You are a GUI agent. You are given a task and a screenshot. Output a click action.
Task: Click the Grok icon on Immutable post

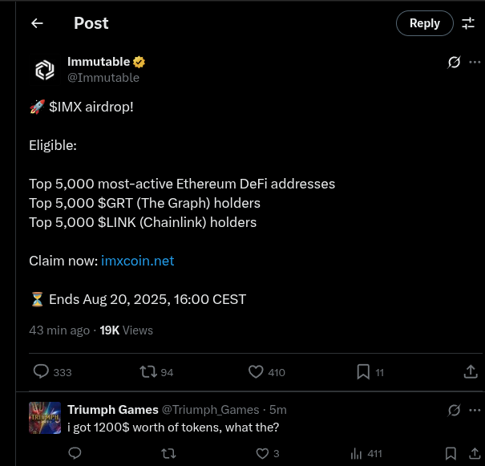454,63
